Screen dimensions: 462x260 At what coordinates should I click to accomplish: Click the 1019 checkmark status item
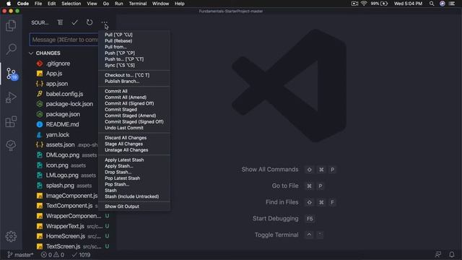(x=81, y=255)
